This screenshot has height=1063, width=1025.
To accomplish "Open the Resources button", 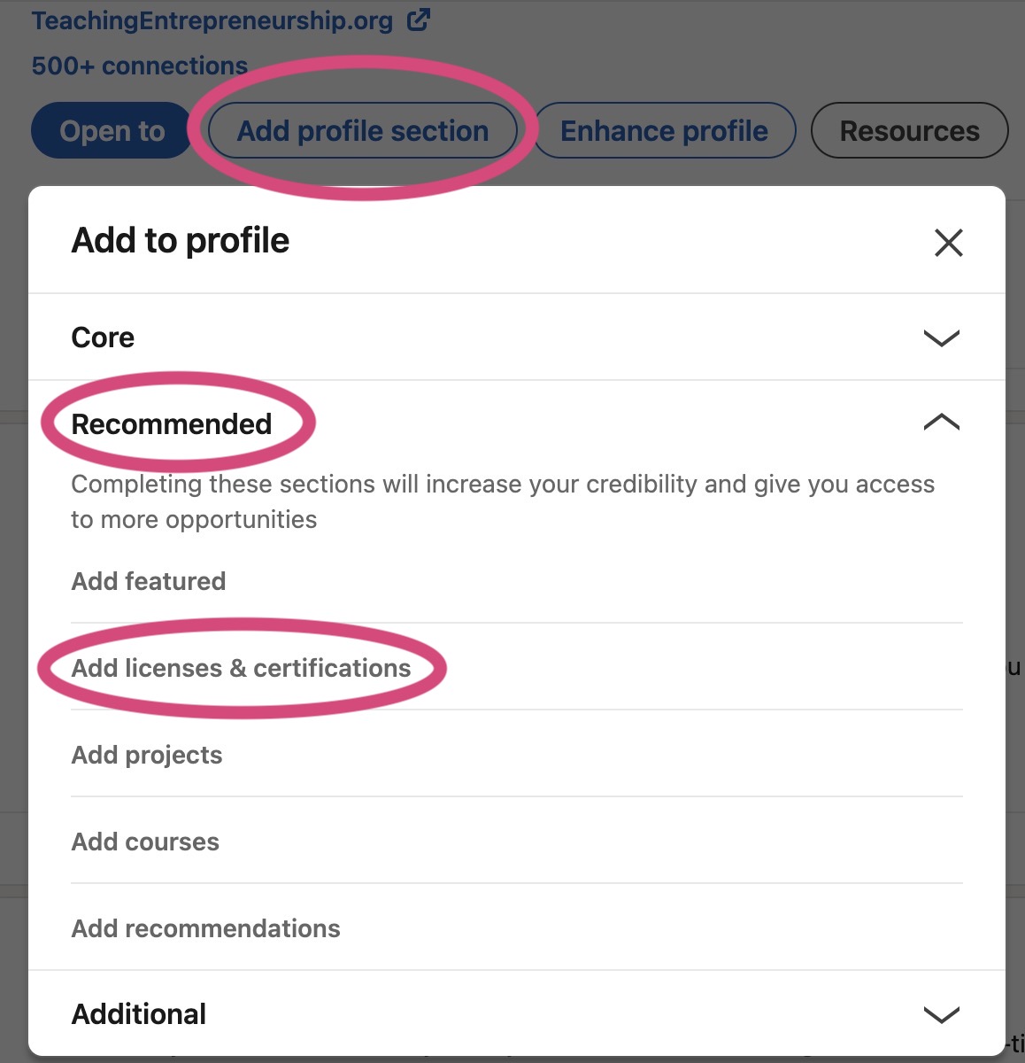I will tap(909, 131).
